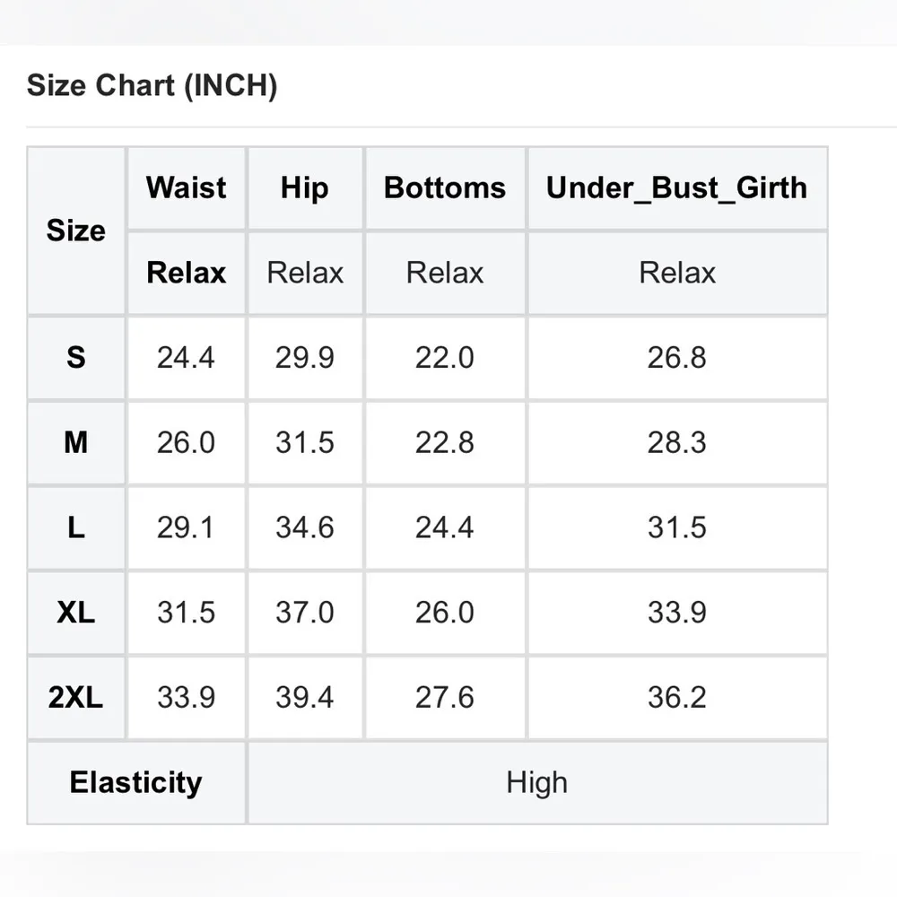The width and height of the screenshot is (897, 897).
Task: Select the Waist column header
Action: pyautogui.click(x=187, y=187)
